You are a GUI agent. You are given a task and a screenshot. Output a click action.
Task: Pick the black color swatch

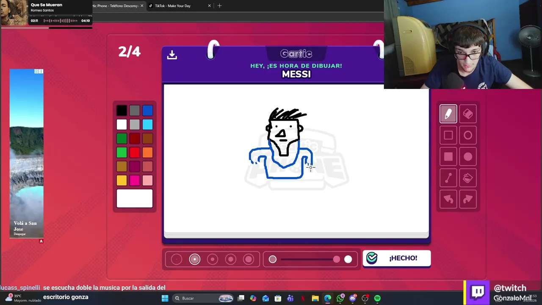(122, 111)
